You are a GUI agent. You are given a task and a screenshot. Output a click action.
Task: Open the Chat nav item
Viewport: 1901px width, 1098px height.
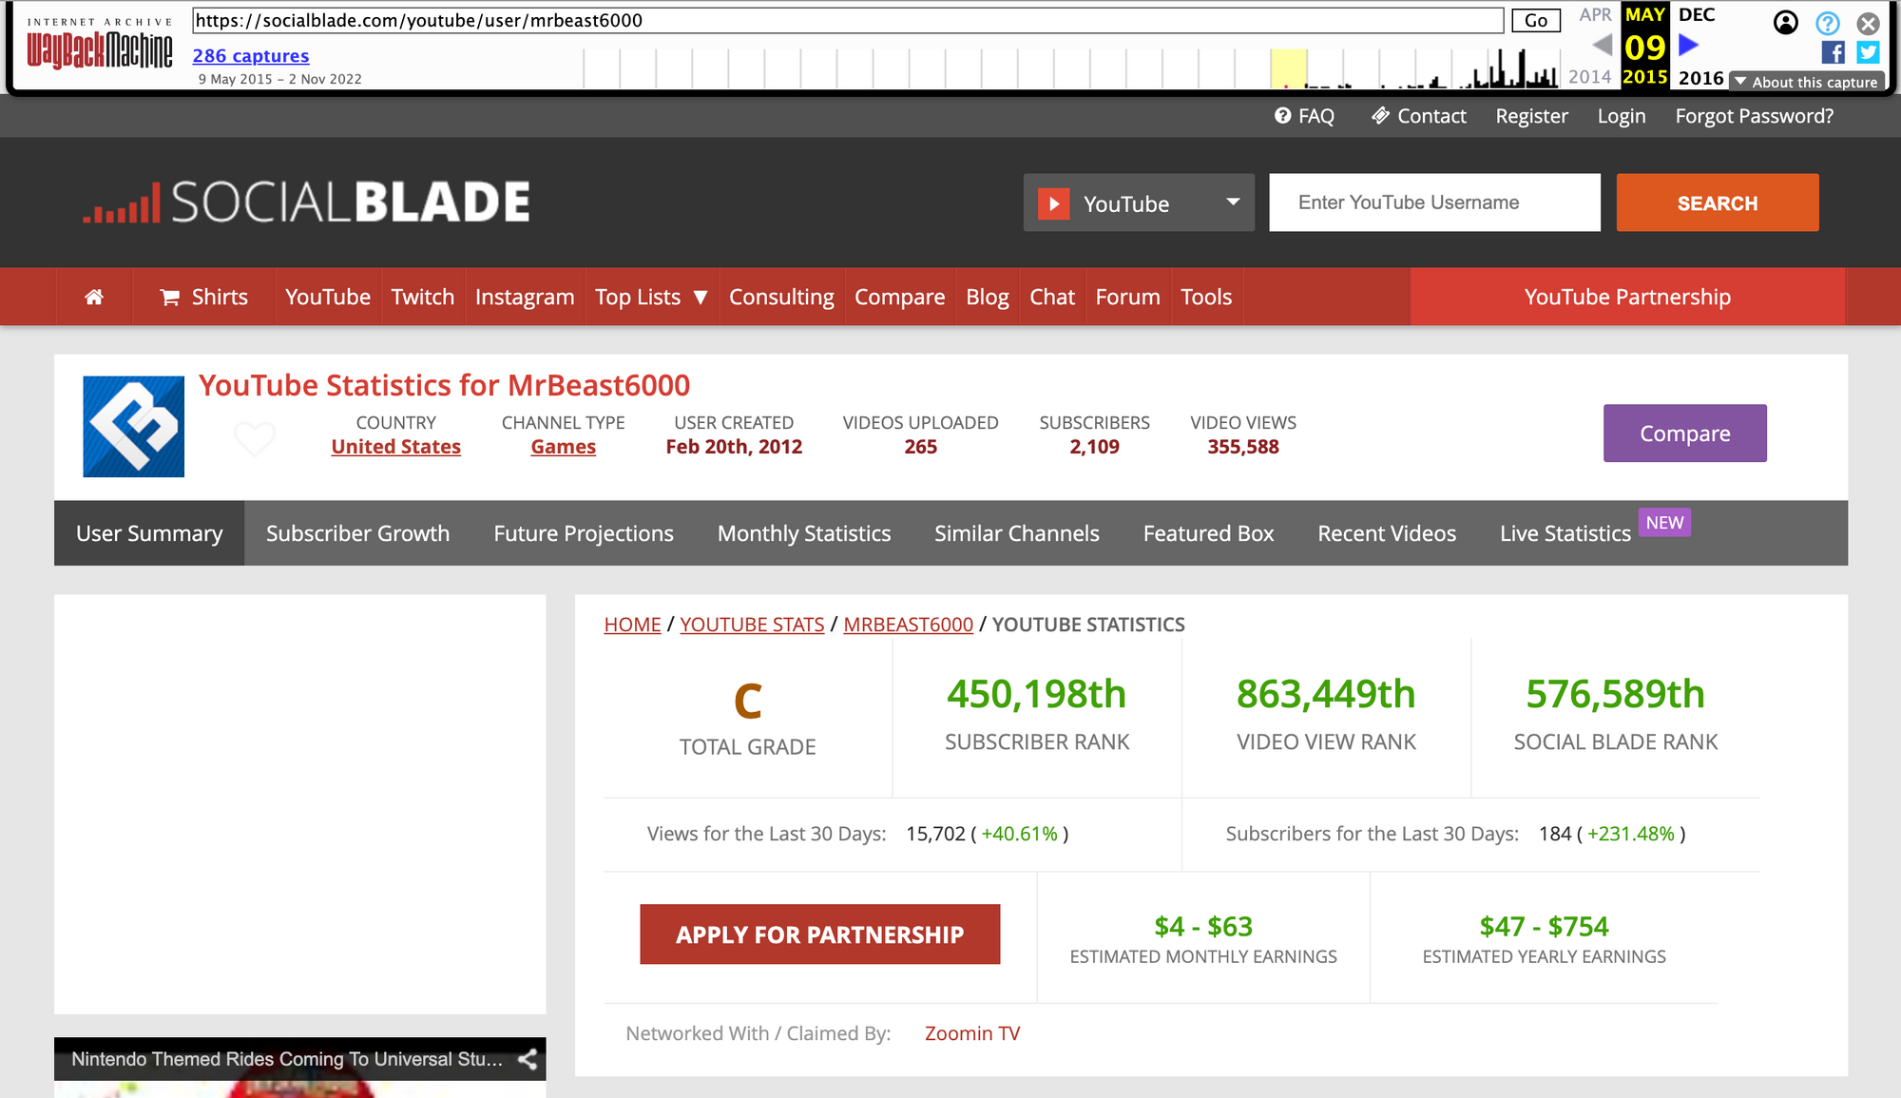click(1052, 298)
